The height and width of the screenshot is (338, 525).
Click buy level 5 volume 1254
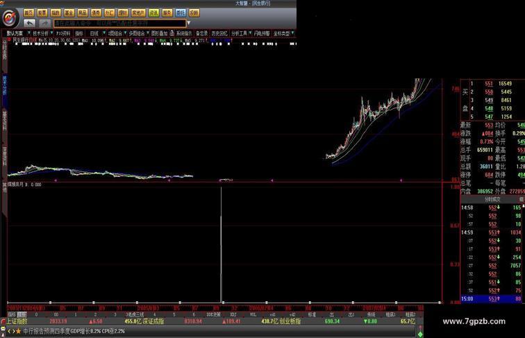click(506, 117)
